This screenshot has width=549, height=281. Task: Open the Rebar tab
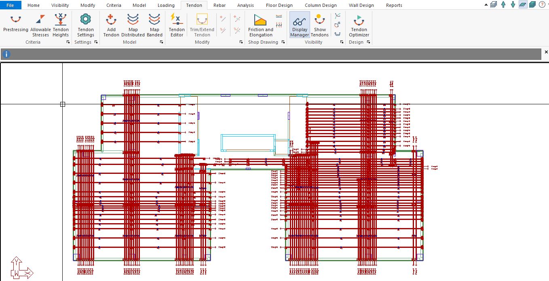pos(220,5)
